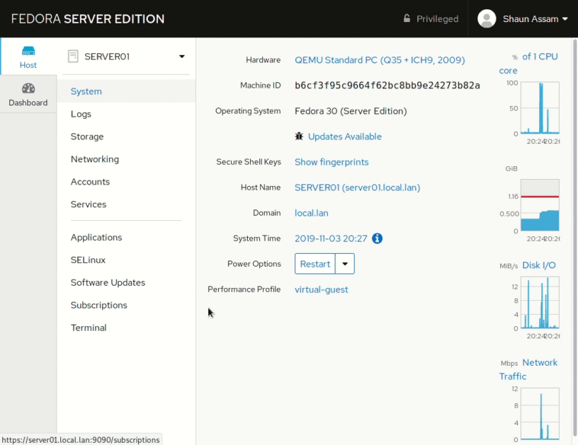Click the Disk I/O graph
Screen dimensions: 578x445
pos(539,303)
